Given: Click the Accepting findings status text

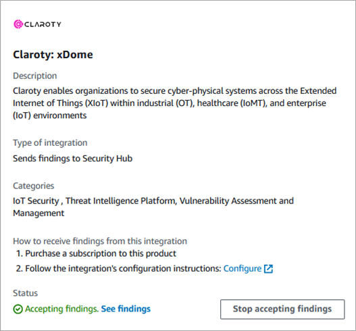Looking at the screenshot, I should [x=61, y=309].
